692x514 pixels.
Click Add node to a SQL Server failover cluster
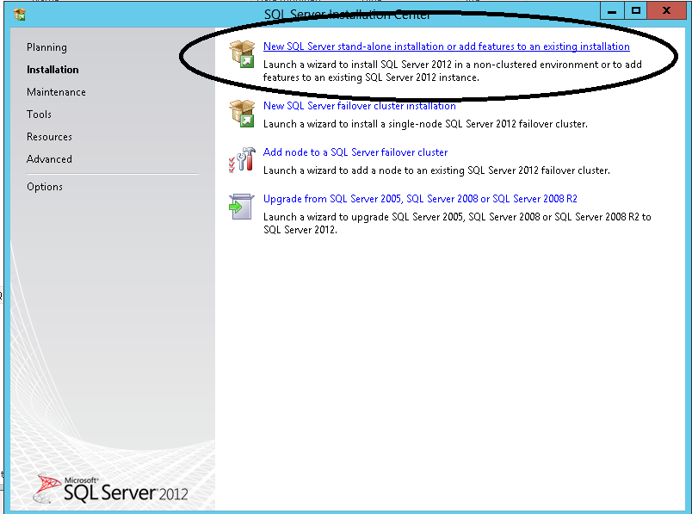pos(355,152)
